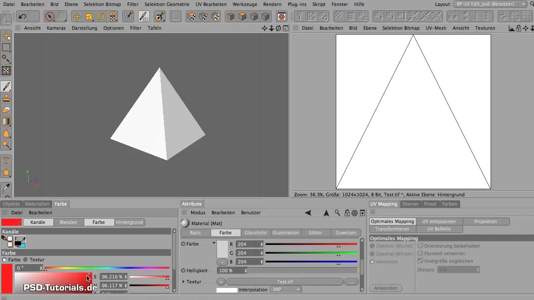
Task: Select the Dodge/magnifier tool in left palette
Action: point(6,145)
